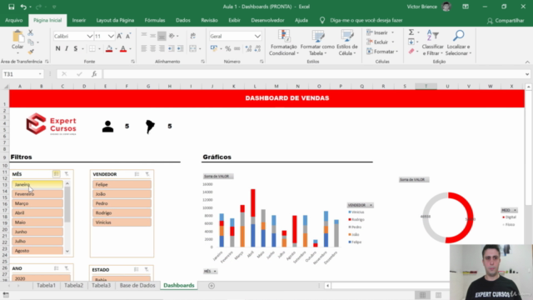Click the Rodrigo red legend swatch
Screen dimensions: 533x300
click(350, 219)
